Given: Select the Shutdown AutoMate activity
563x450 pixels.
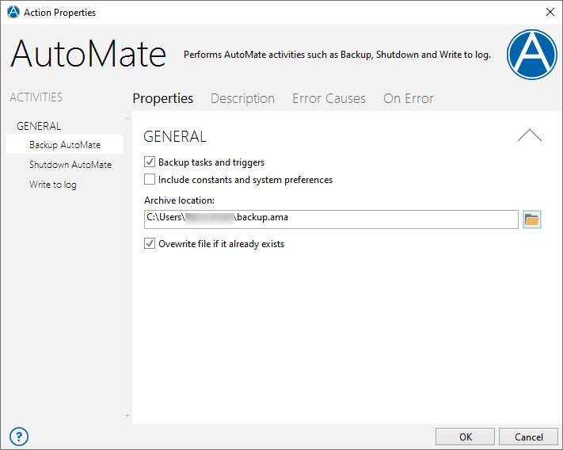Looking at the screenshot, I should (70, 165).
